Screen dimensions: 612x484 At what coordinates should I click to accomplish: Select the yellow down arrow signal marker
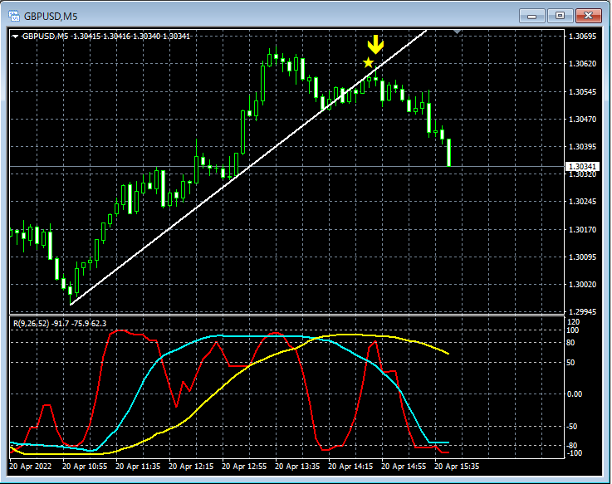click(375, 45)
